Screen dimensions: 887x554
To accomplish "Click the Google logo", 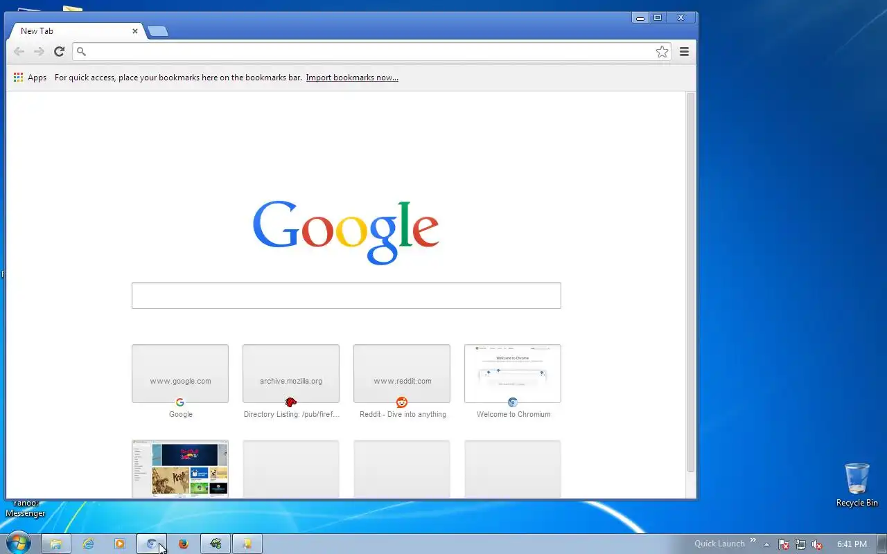I will click(346, 232).
